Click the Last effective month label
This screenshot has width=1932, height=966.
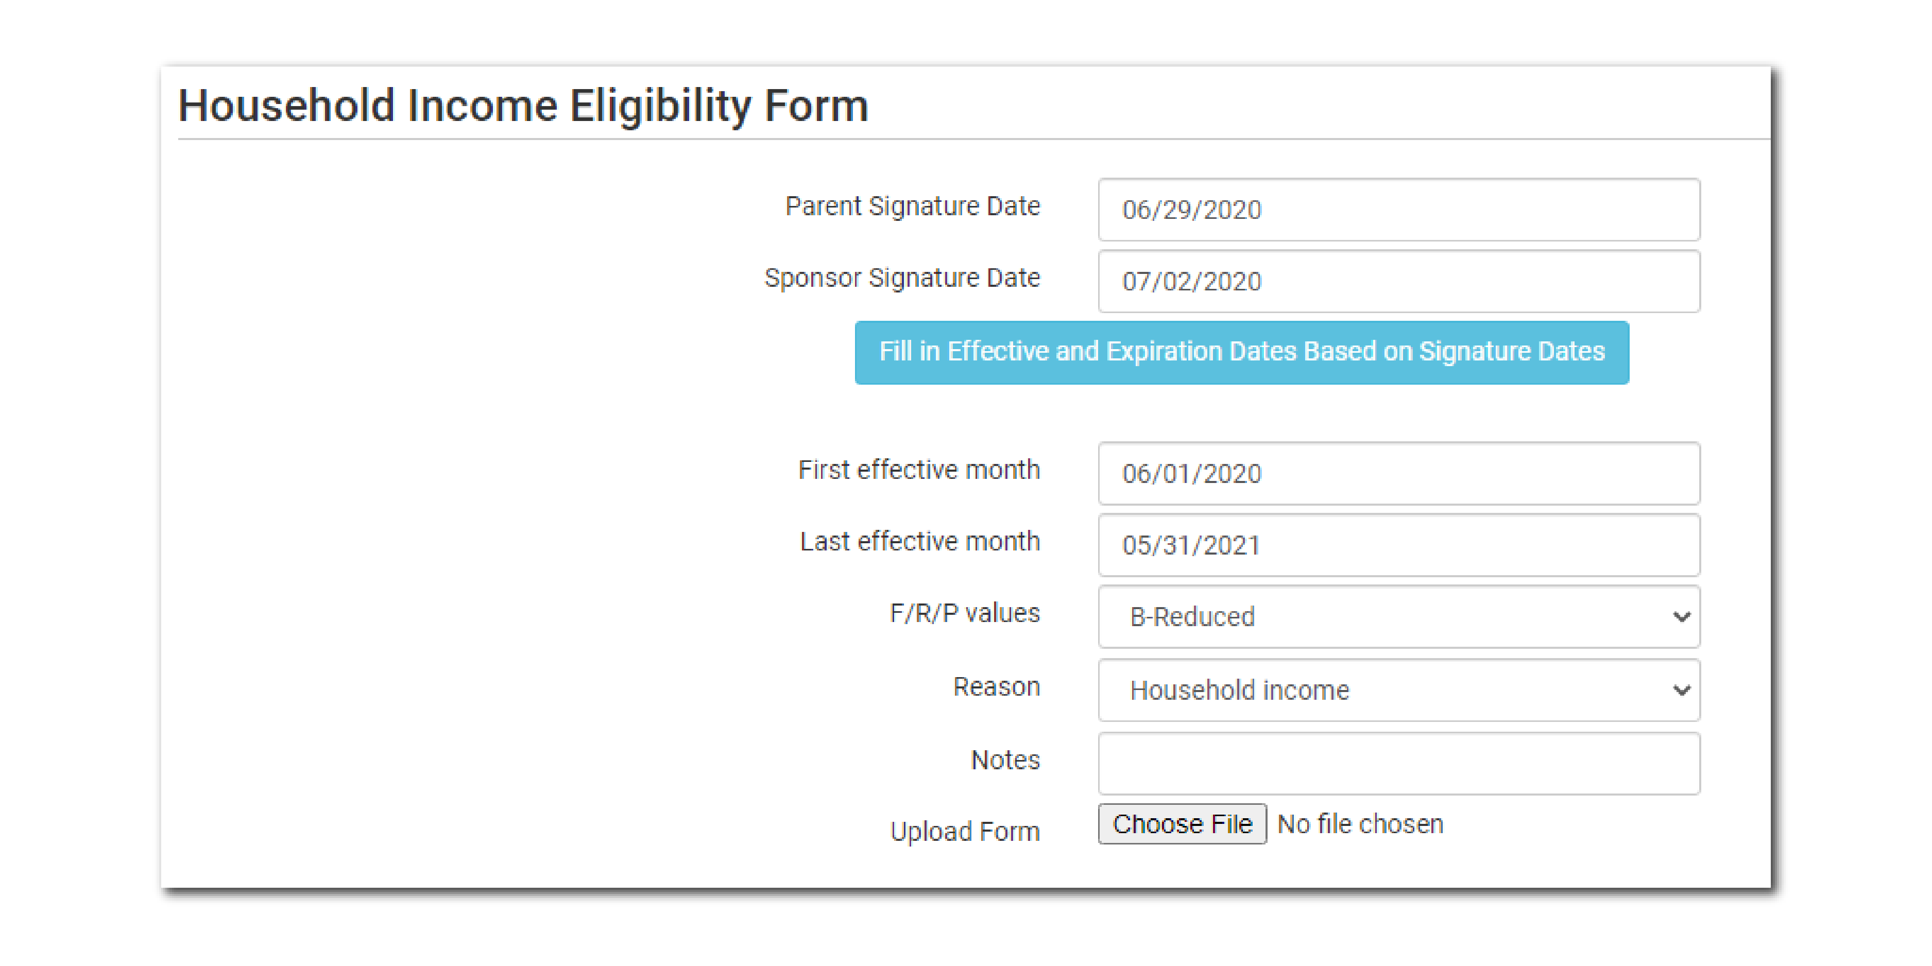[919, 542]
